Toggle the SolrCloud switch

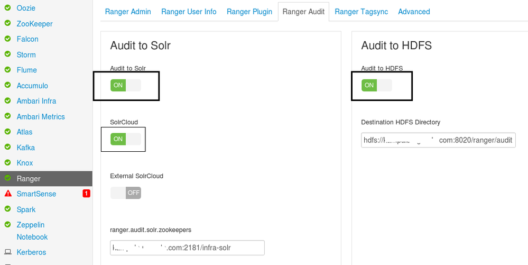click(126, 139)
